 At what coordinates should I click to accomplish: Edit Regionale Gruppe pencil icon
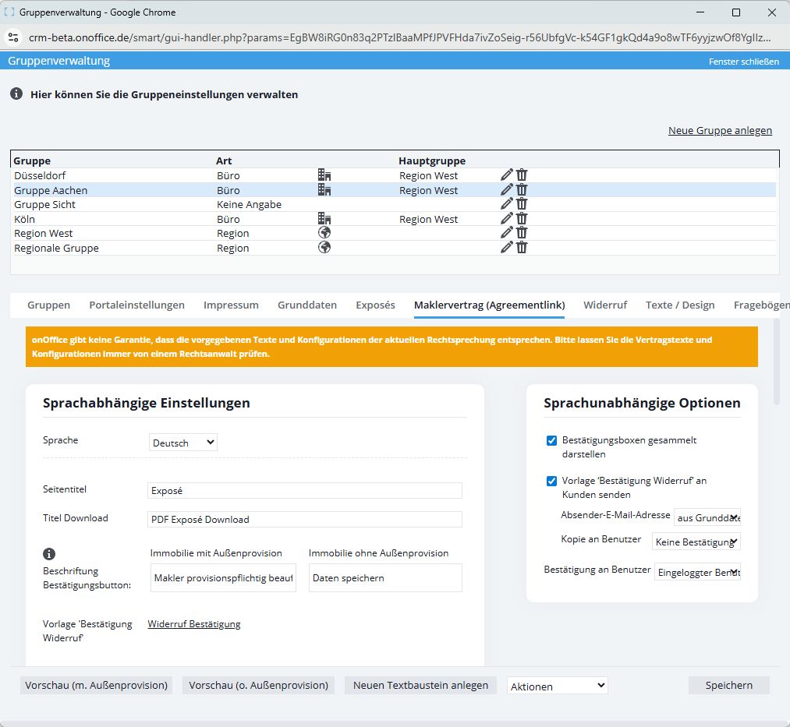tap(506, 247)
